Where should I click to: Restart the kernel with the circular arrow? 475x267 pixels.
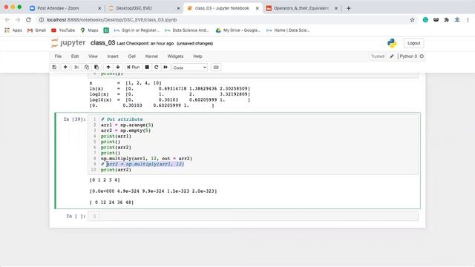(x=157, y=67)
